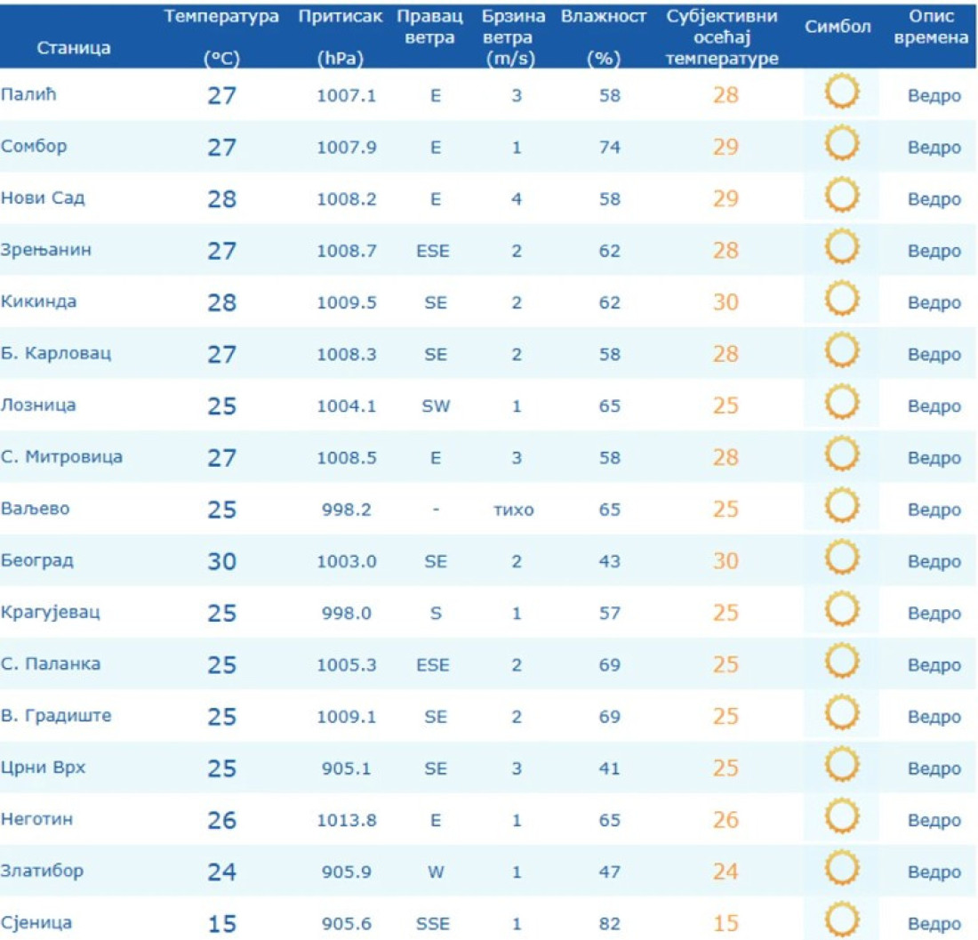Screen dimensions: 978x940
Task: Click the clear-weather icon for Кикинда
Action: [x=842, y=299]
